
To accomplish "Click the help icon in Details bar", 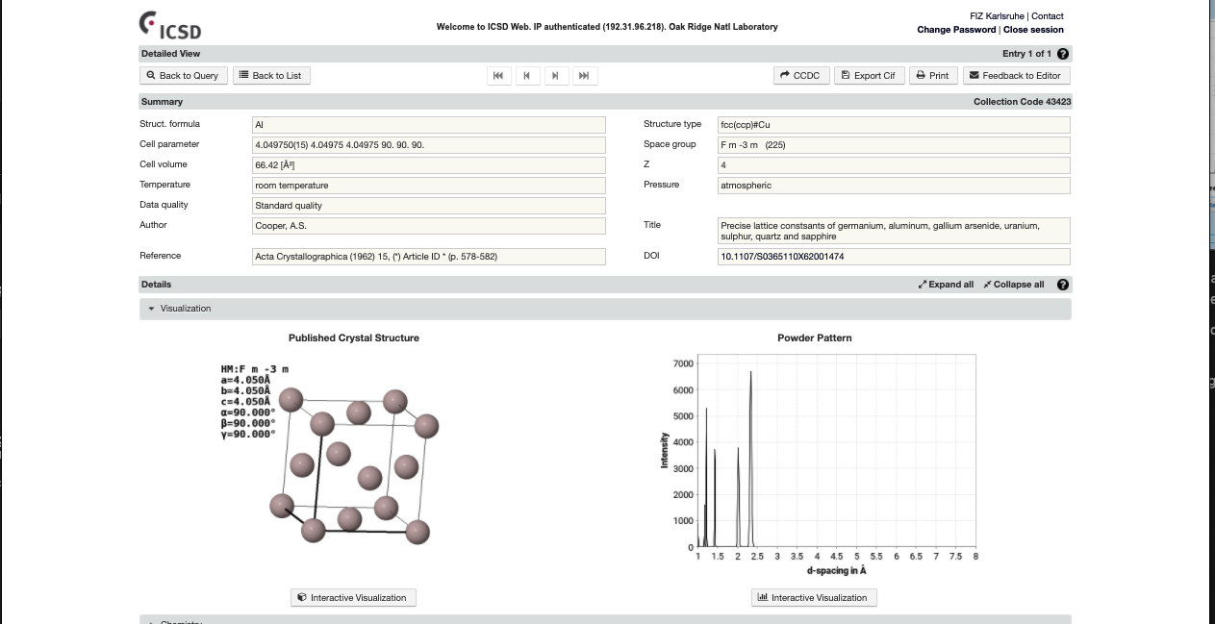I will click(x=1063, y=285).
